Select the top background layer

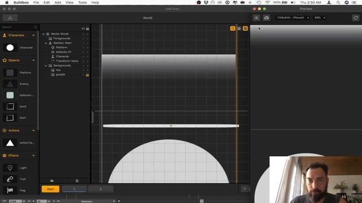[58, 70]
